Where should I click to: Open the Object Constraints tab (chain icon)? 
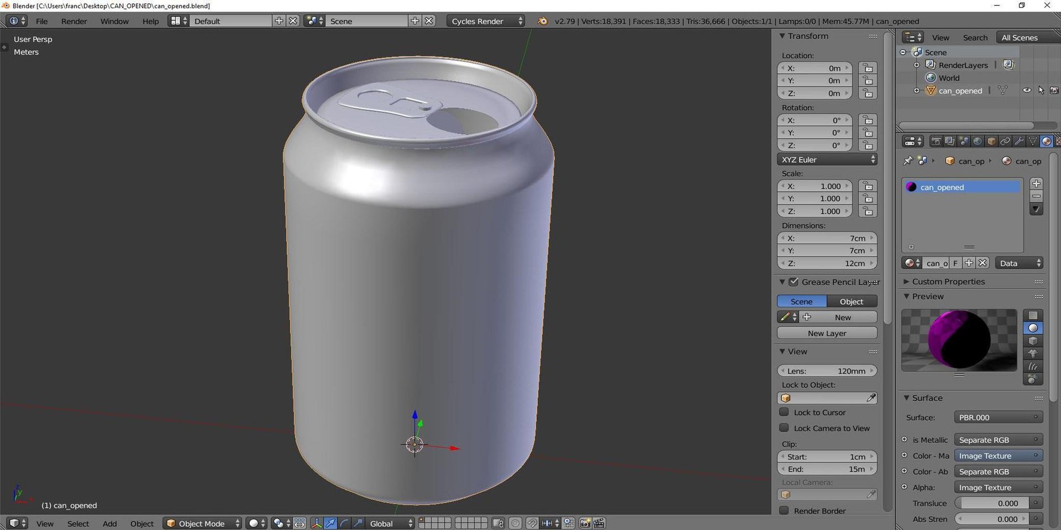click(1005, 141)
